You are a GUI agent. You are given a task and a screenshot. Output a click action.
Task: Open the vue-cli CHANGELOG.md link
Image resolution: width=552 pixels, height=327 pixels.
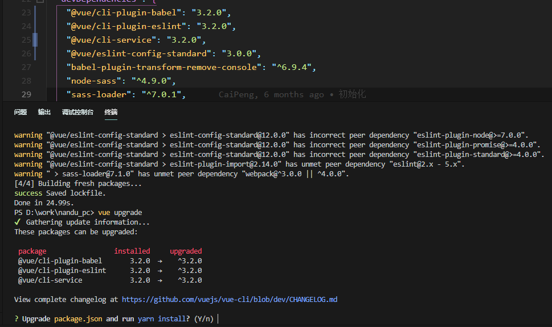pos(230,300)
